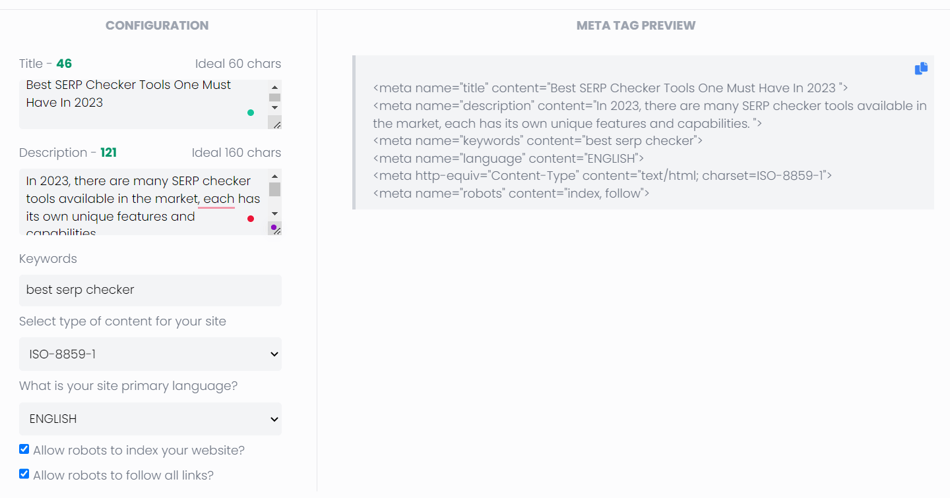Click the green status dot in Title field

(x=250, y=113)
